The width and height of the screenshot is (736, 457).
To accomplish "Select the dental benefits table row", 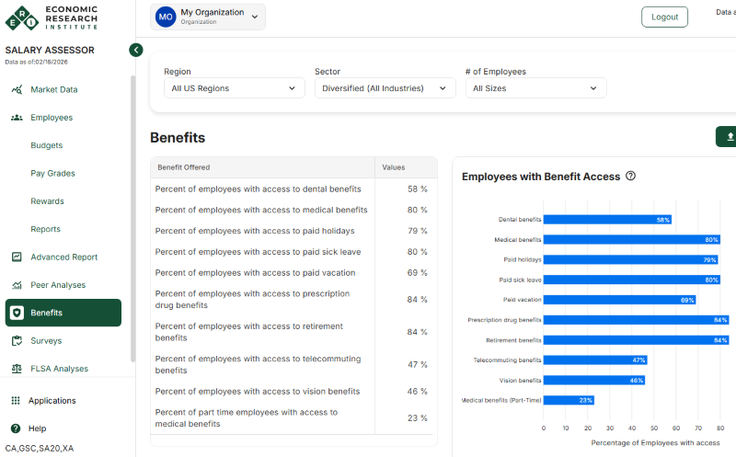I will [x=293, y=189].
